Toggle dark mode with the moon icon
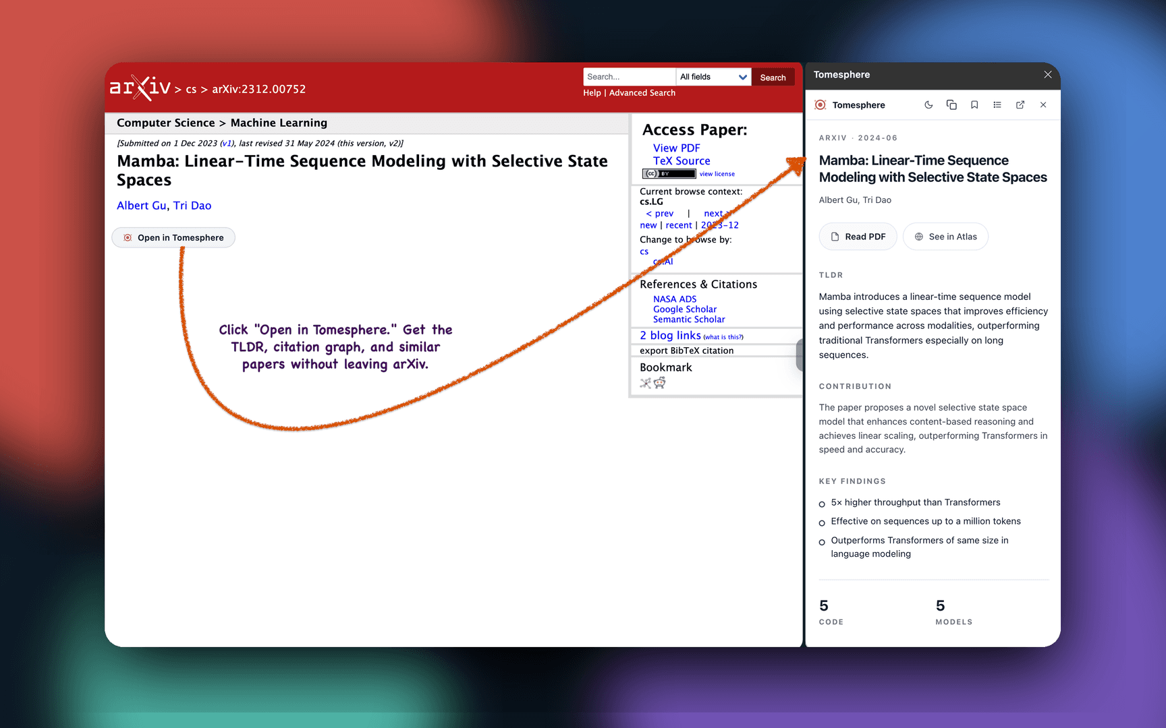 928,104
